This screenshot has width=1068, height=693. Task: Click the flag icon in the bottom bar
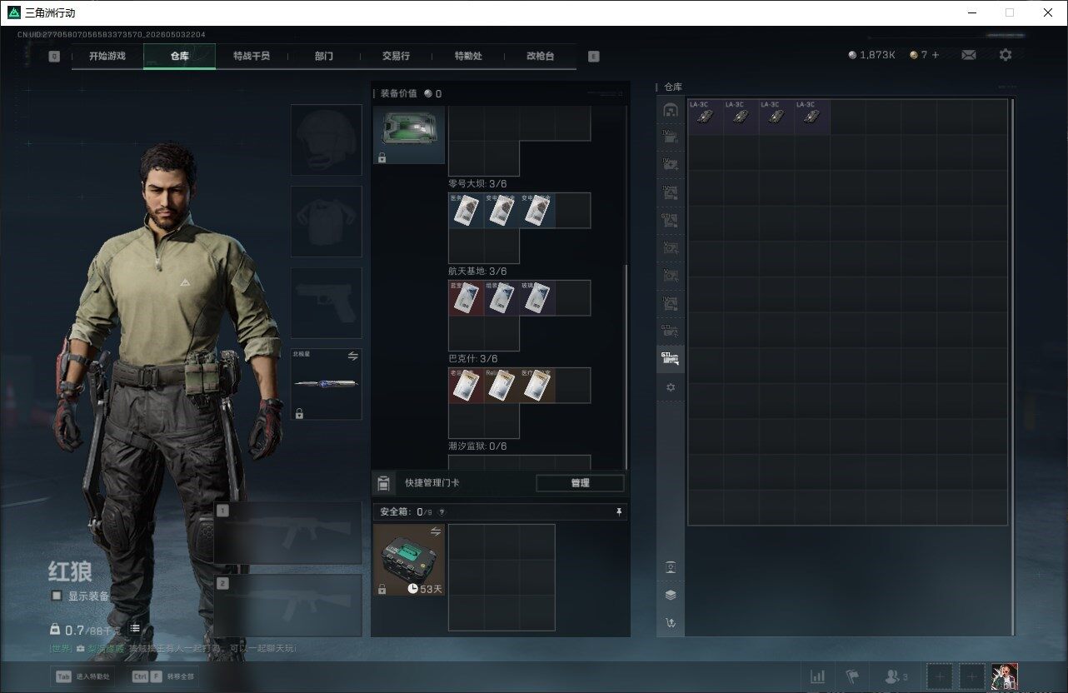[852, 676]
